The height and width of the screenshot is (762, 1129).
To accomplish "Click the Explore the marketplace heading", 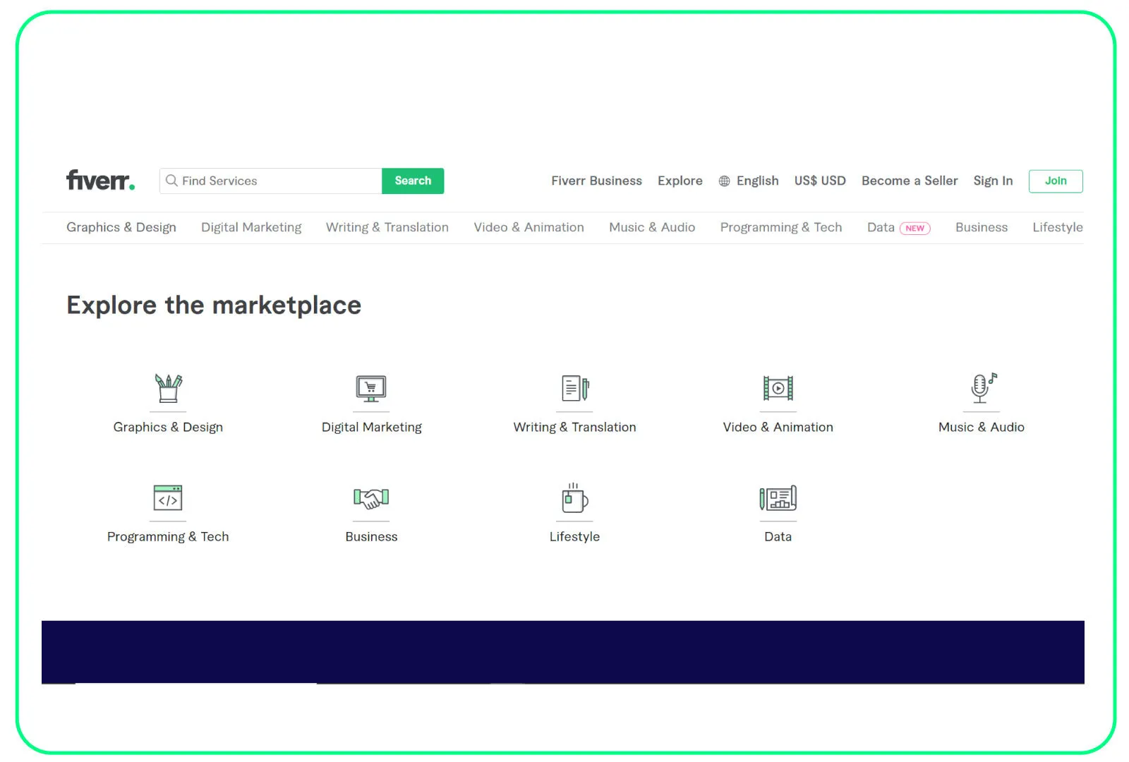I will click(214, 306).
